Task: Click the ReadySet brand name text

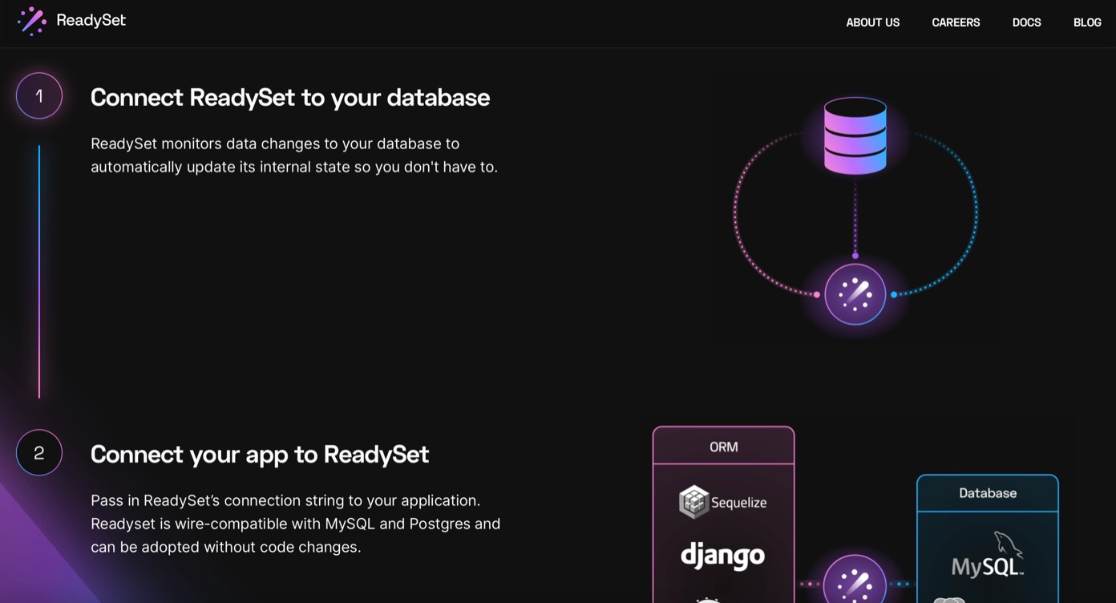Action: (91, 21)
